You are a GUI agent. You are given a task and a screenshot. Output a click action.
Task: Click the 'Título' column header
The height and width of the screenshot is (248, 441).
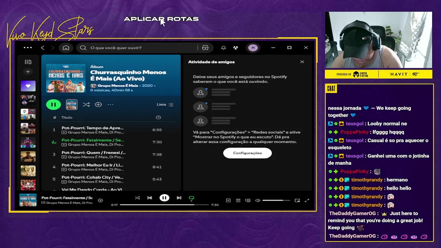(67, 117)
